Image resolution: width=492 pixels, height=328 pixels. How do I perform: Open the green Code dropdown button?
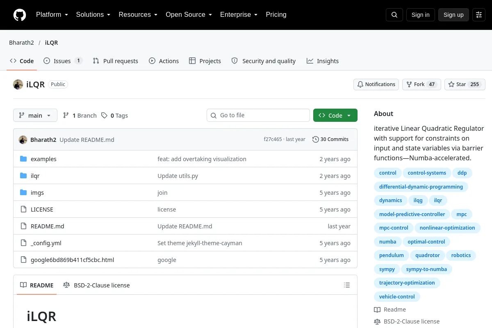[x=335, y=116]
